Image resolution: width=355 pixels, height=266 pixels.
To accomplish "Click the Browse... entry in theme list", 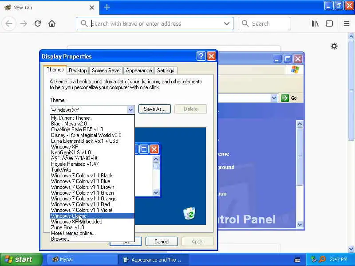I will (x=92, y=239).
